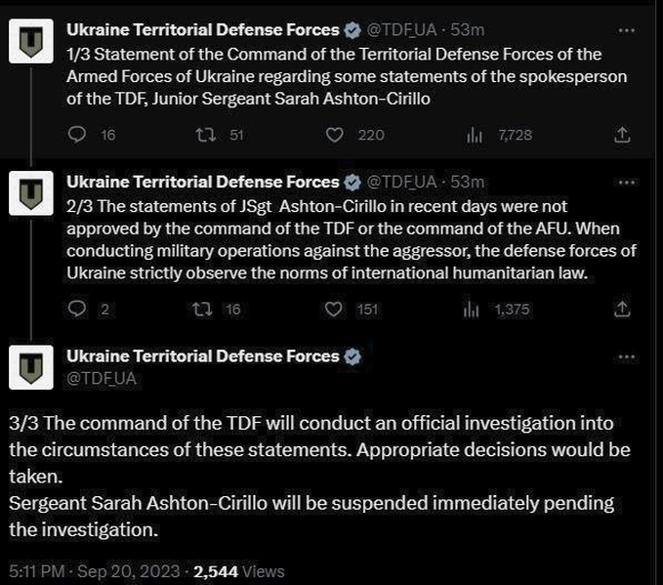
Task: Open the 53m timestamp on the second tweet
Action: pyautogui.click(x=468, y=183)
